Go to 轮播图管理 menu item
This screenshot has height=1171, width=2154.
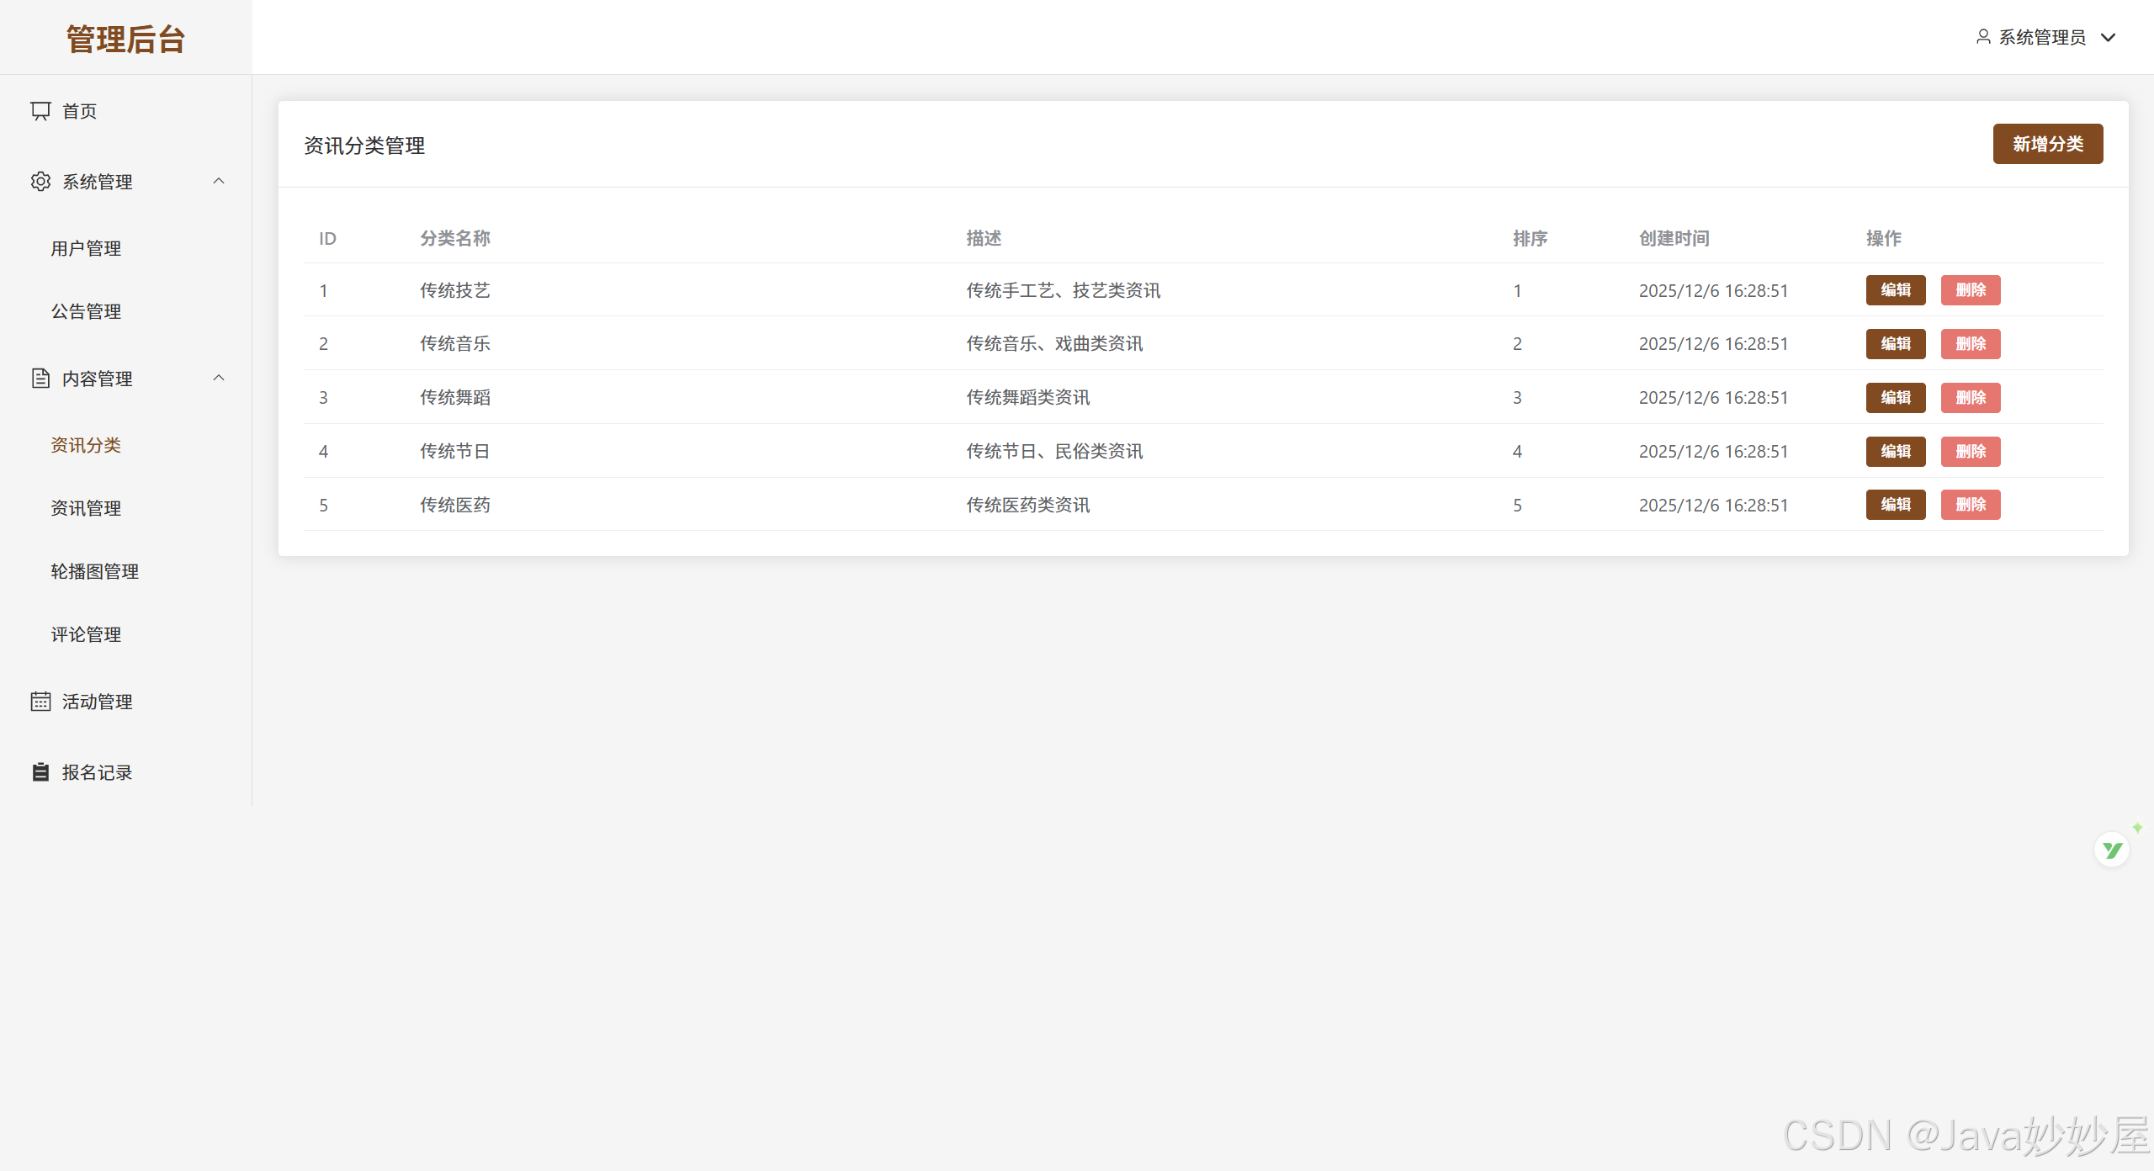(x=94, y=571)
